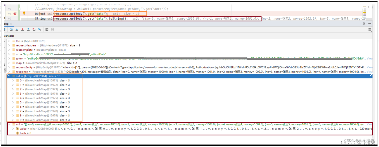Click the leftmost execution point icon in debug toolbar
Image resolution: width=379 pixels, height=147 pixels.
[5, 29]
